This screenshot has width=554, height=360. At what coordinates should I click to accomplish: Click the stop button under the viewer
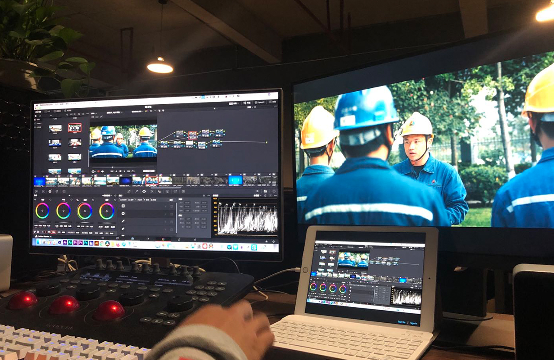pyautogui.click(x=119, y=171)
